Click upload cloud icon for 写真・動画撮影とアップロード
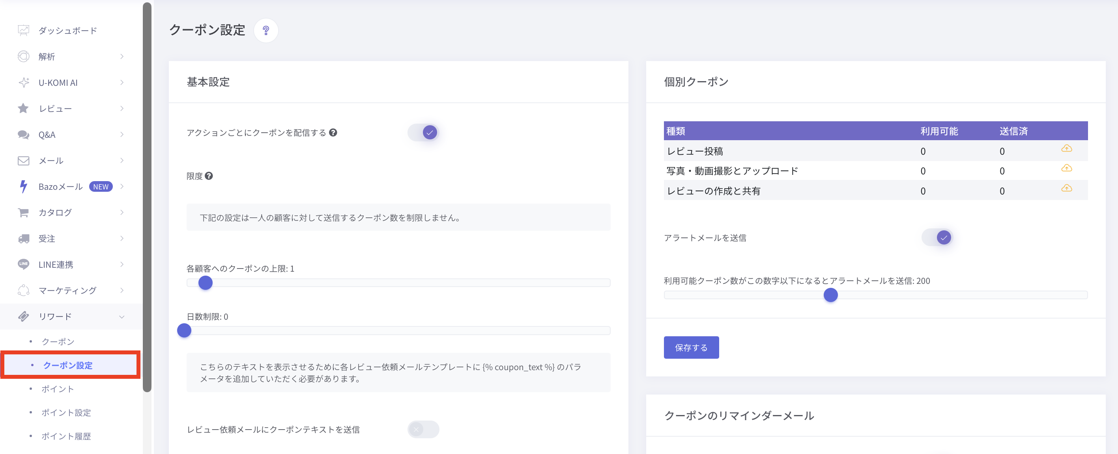1118x454 pixels. point(1066,168)
